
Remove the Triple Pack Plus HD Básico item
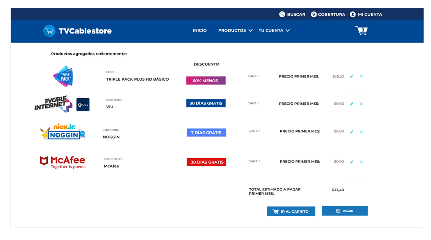[362, 76]
